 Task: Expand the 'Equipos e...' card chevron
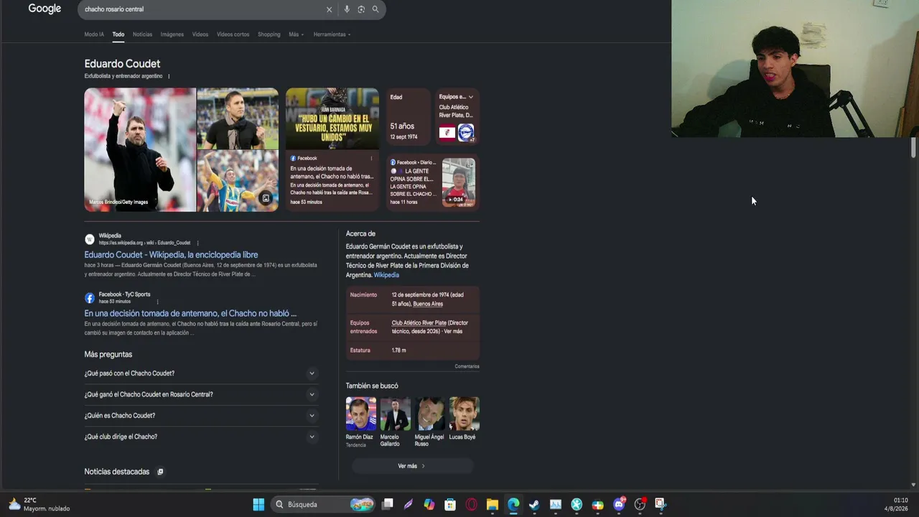[470, 97]
